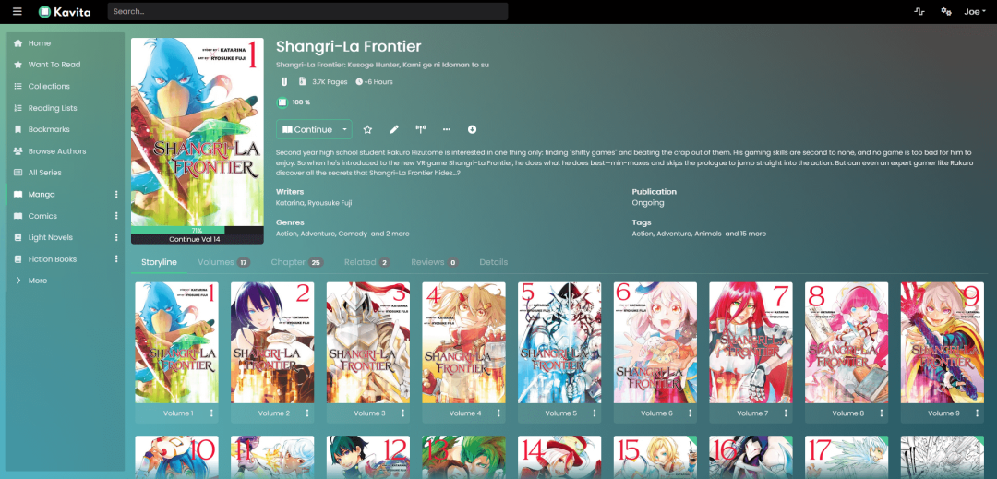Open Volume 9 actions menu
Screen dimensions: 997x479
(978, 413)
